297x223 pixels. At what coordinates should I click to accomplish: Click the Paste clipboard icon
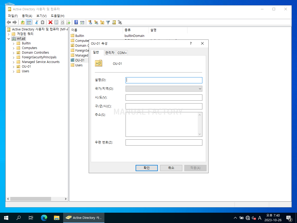(x=43, y=22)
